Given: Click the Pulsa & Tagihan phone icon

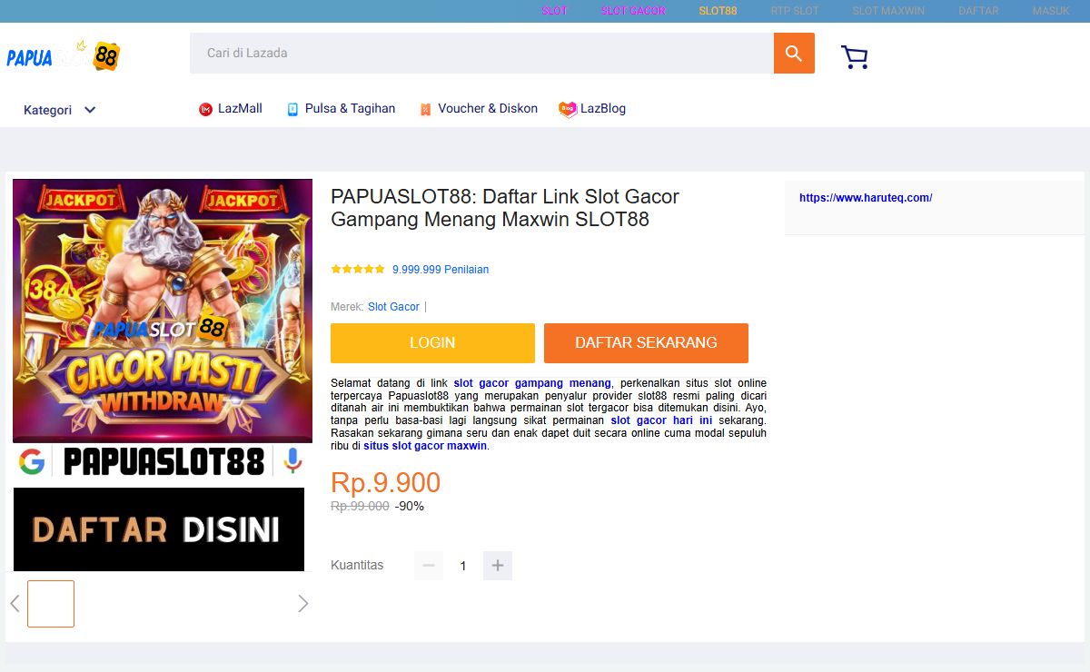Looking at the screenshot, I should (x=292, y=109).
